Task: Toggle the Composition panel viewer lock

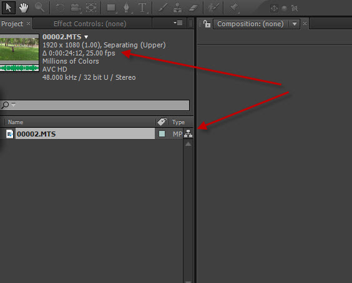Action: coord(207,24)
